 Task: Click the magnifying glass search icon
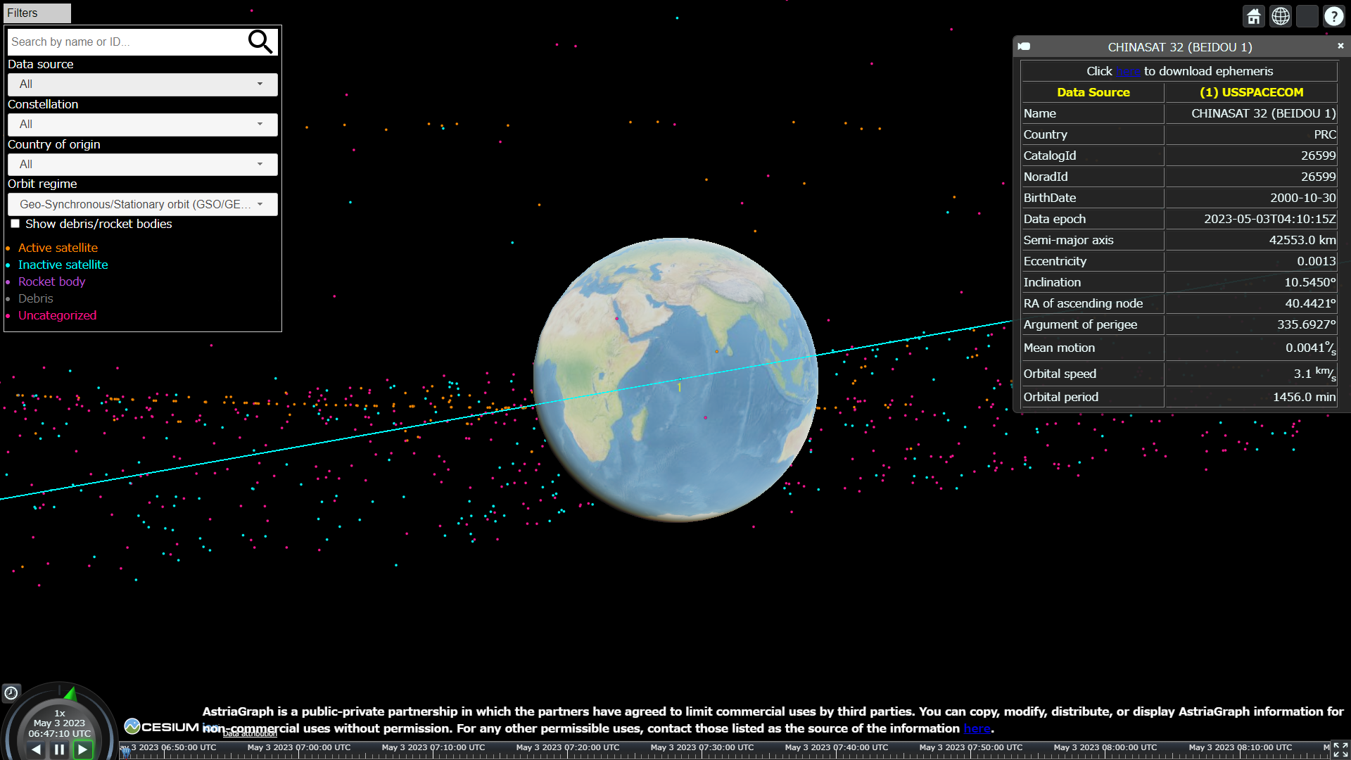click(x=260, y=42)
